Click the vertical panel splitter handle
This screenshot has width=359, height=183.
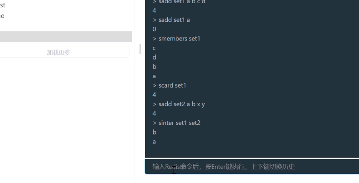click(x=140, y=49)
